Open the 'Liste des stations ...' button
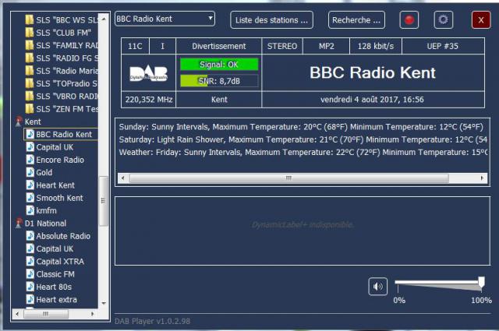This screenshot has width=499, height=331. 271,20
